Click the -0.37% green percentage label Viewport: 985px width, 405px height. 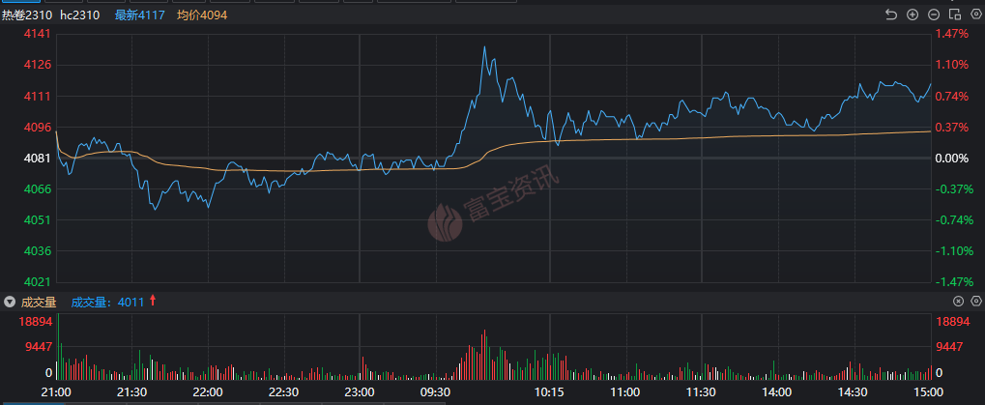(x=954, y=189)
